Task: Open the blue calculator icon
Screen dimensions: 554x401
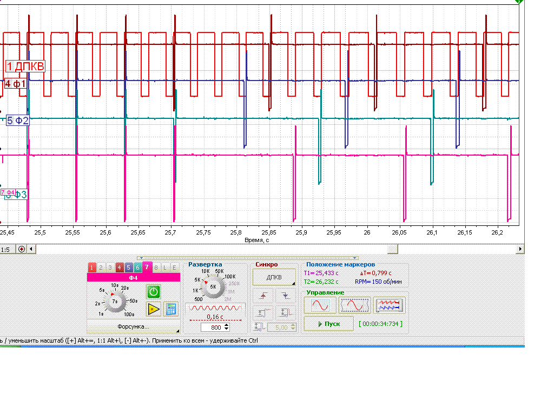Action: pyautogui.click(x=171, y=309)
